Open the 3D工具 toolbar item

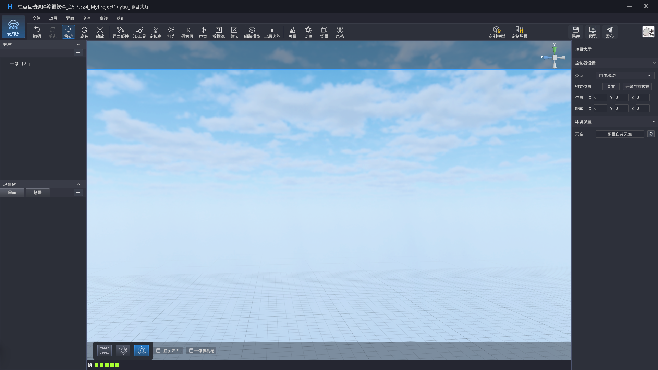click(x=139, y=32)
